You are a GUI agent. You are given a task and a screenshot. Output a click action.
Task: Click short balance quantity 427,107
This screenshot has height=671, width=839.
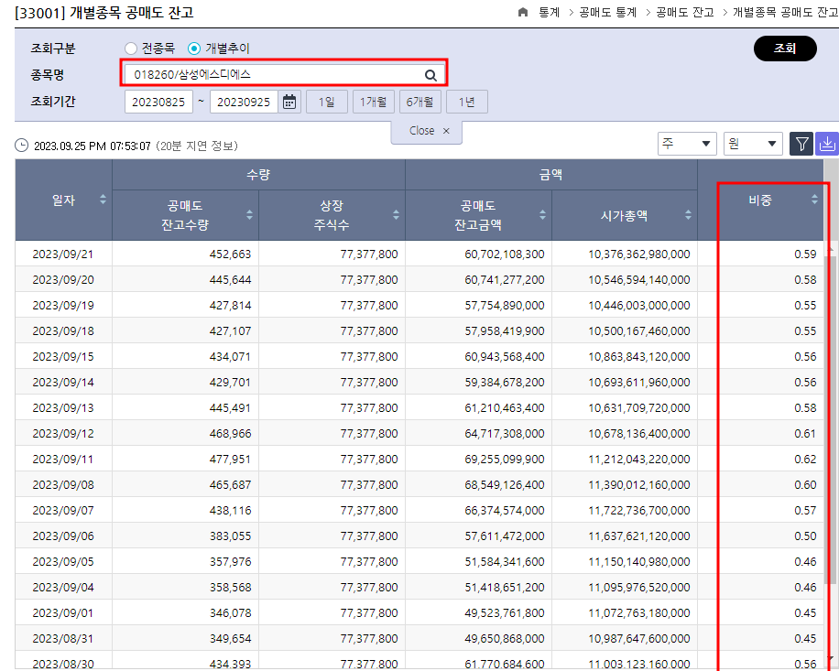click(230, 331)
